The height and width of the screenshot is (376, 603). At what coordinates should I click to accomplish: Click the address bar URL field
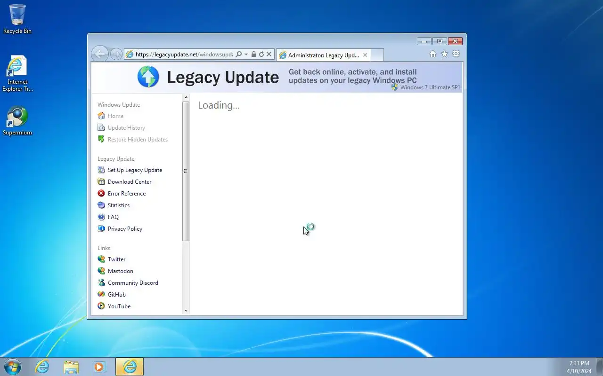pos(184,55)
